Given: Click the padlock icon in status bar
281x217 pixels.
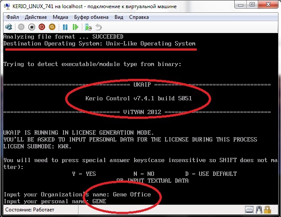Looking at the screenshot, I should pos(268,210).
